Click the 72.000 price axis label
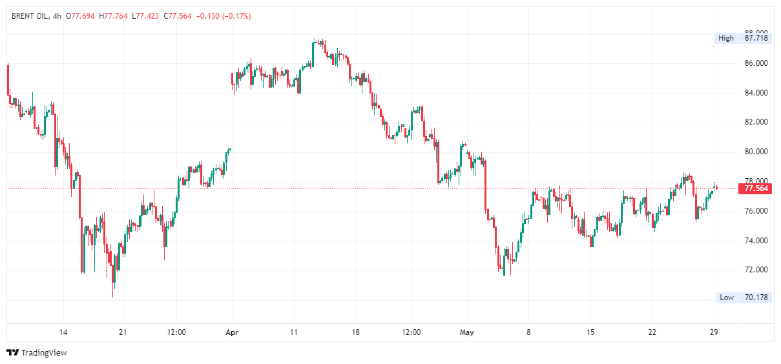 756,270
